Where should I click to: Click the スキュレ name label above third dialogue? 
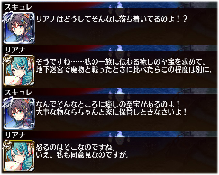point(18,92)
